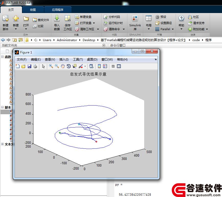Switch to 主页 (Home) tab
The height and width of the screenshot is (197, 222).
11,10
